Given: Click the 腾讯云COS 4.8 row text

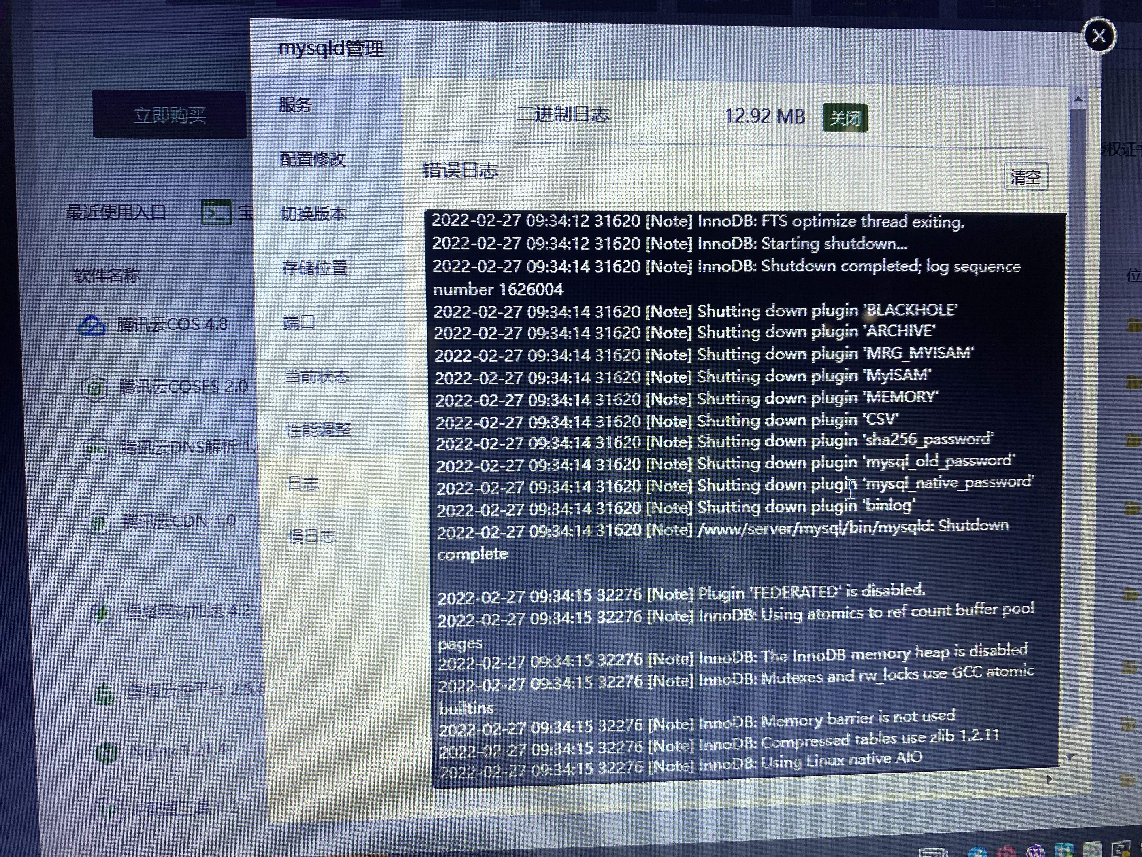Looking at the screenshot, I should pyautogui.click(x=172, y=324).
